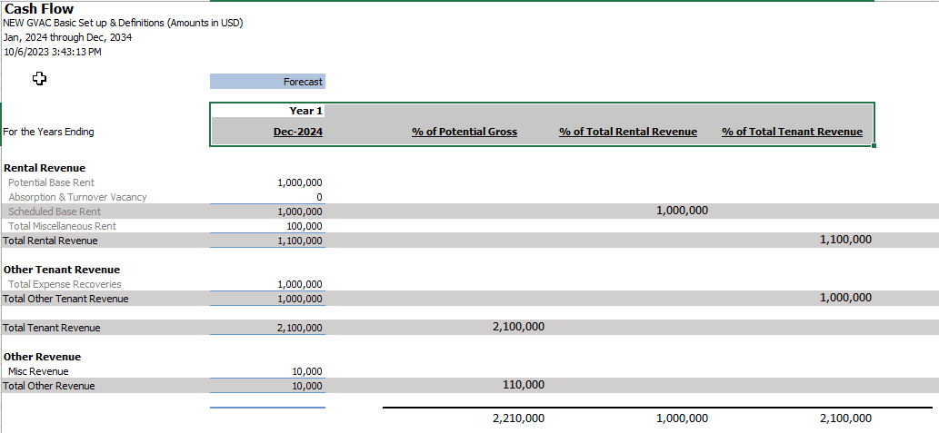Select the 2,210,000 total at the bottom

tap(518, 418)
